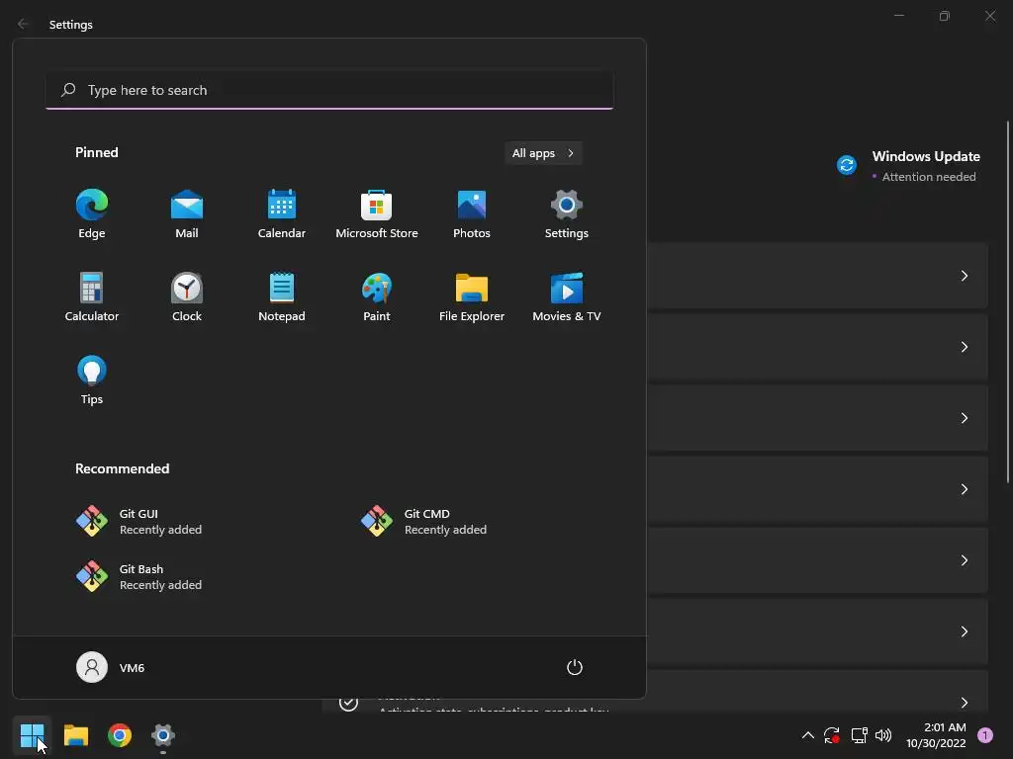
Task: Open the Mail pinned app
Action: pos(187,214)
